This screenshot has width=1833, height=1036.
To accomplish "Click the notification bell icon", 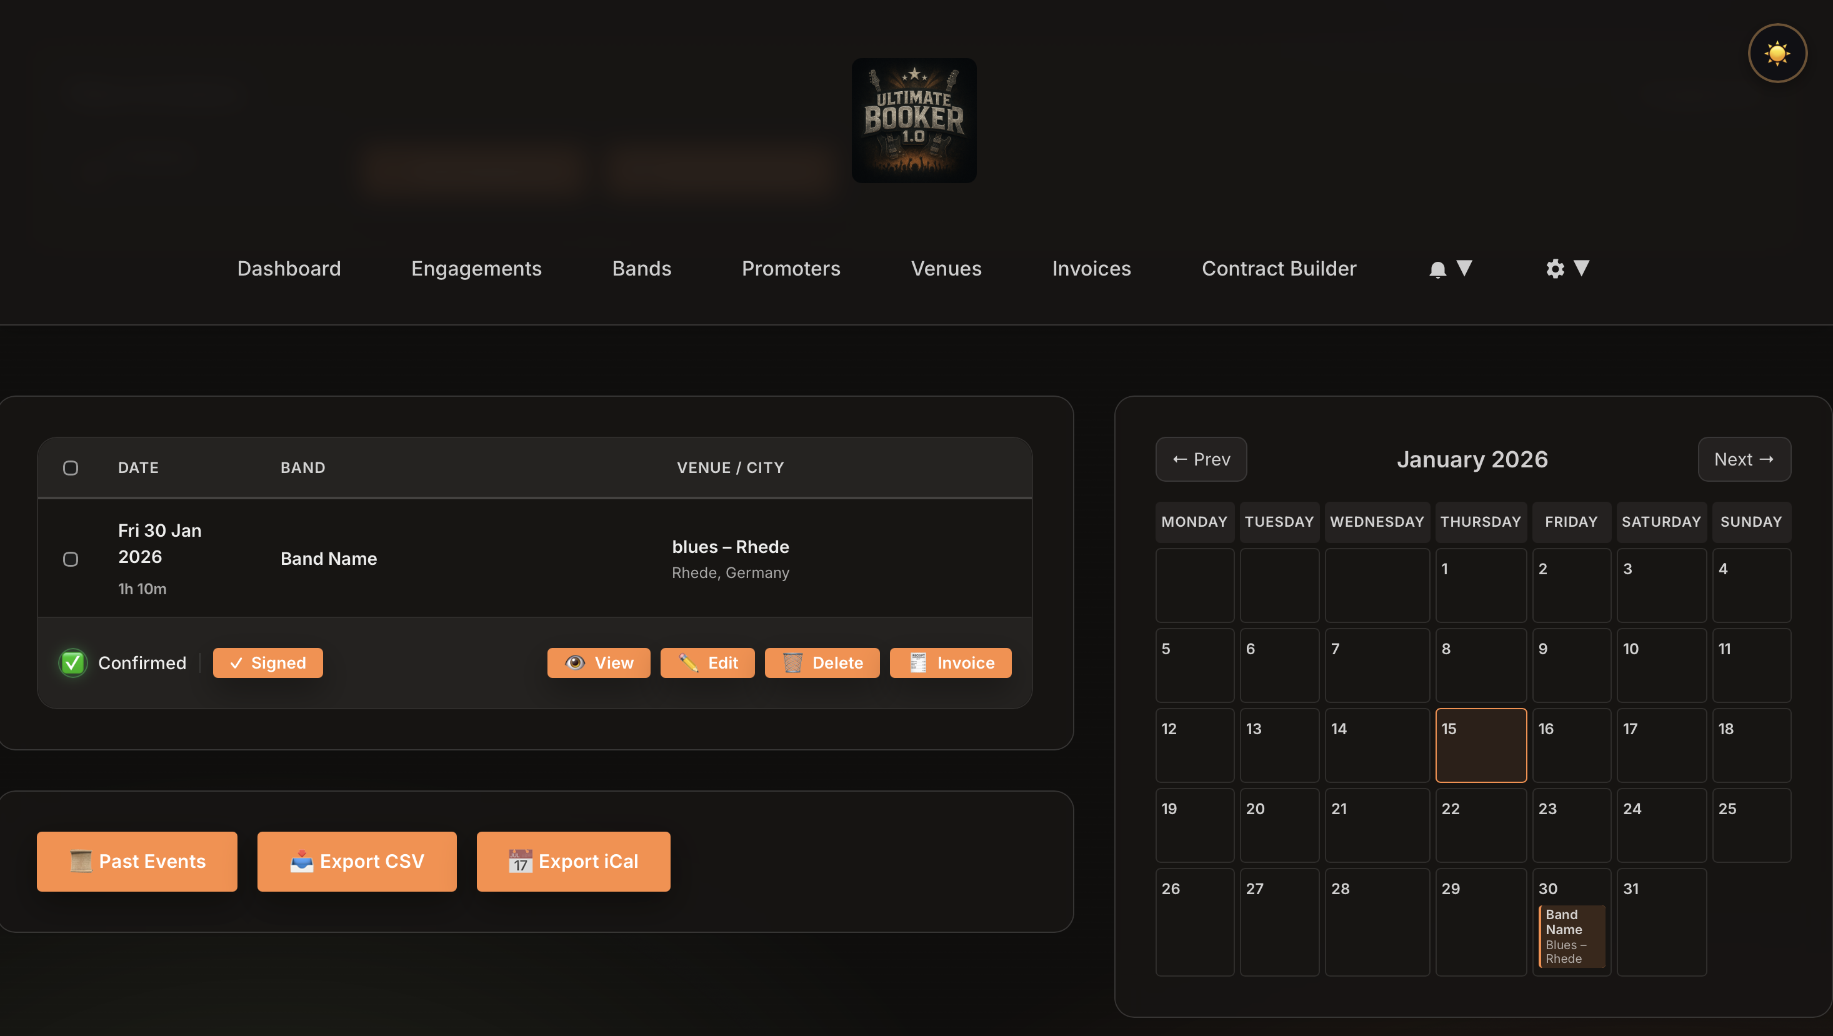I will (1437, 269).
